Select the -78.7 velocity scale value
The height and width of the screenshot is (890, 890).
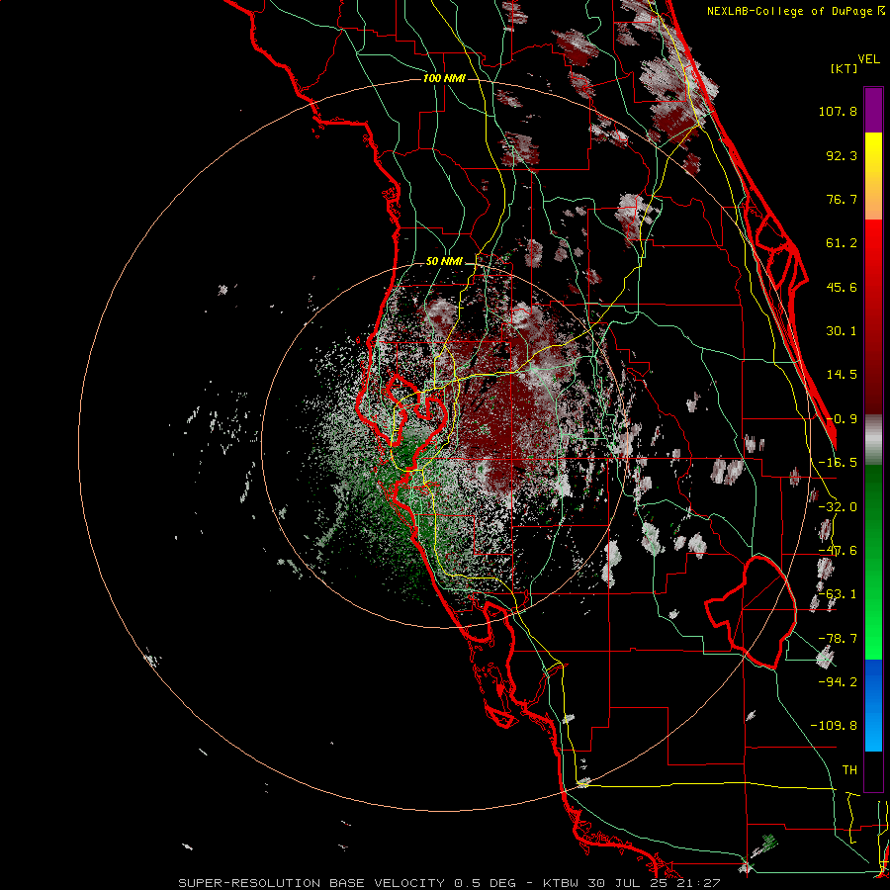pos(838,639)
